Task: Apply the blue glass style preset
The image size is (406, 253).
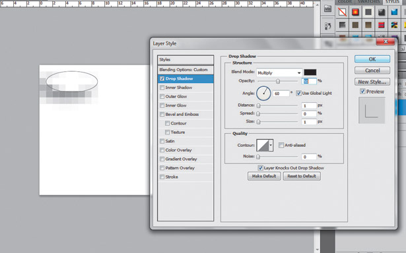Action: click(394, 12)
